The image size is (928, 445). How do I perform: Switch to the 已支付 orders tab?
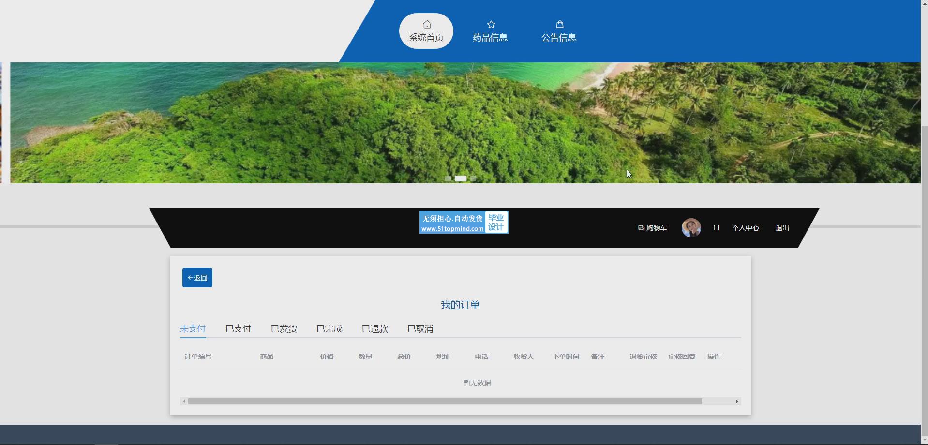tap(238, 329)
